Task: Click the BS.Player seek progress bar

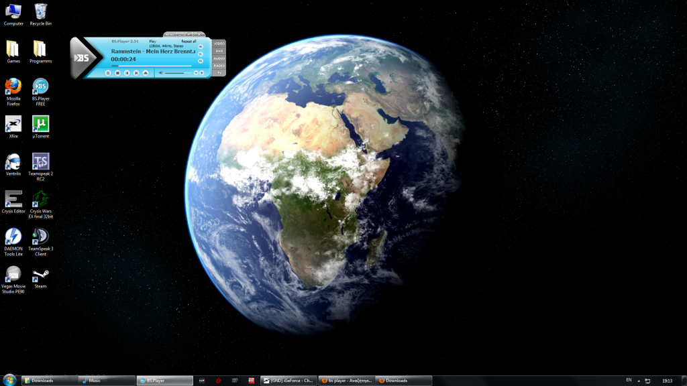Action: pos(151,66)
